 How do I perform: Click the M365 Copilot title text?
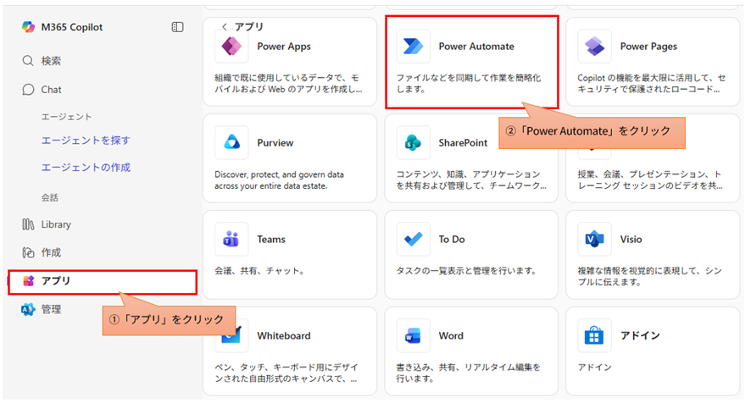pyautogui.click(x=72, y=27)
